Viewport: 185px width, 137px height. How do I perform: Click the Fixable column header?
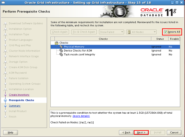(x=174, y=39)
